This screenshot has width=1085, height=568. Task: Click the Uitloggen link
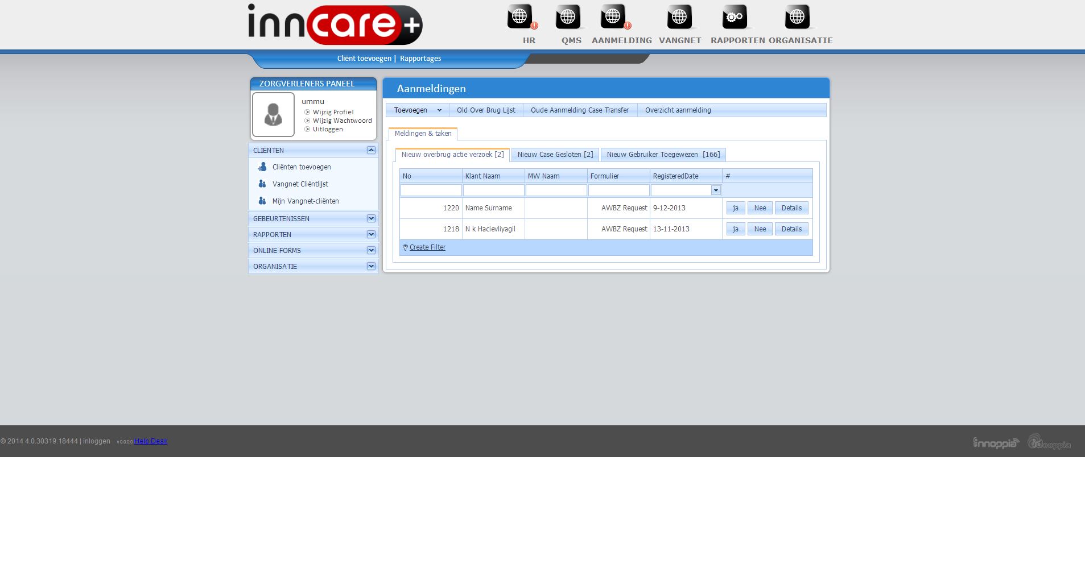pyautogui.click(x=328, y=129)
